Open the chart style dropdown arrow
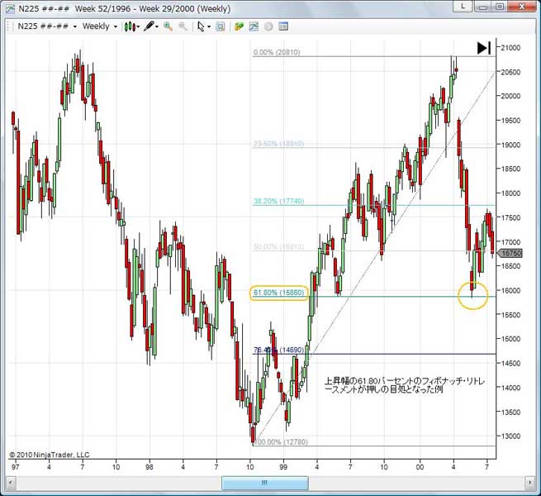The height and width of the screenshot is (496, 541). [138, 26]
